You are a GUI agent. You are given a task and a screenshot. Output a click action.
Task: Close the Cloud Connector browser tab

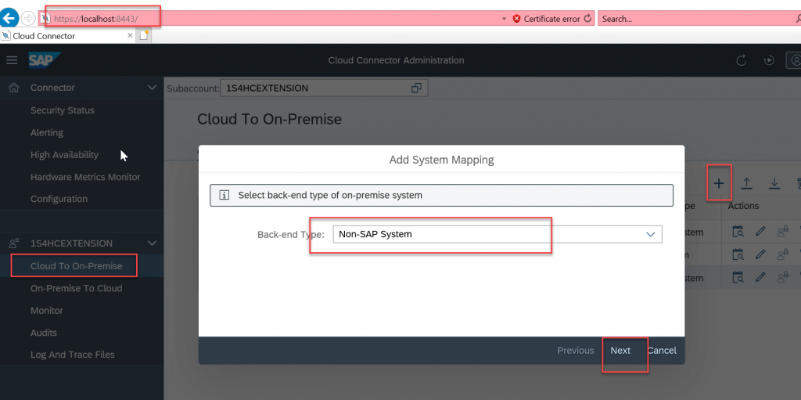click(x=130, y=36)
